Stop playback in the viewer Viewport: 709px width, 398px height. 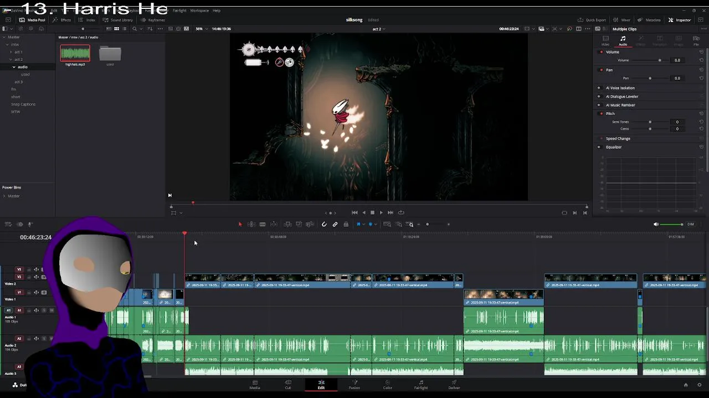click(x=372, y=212)
